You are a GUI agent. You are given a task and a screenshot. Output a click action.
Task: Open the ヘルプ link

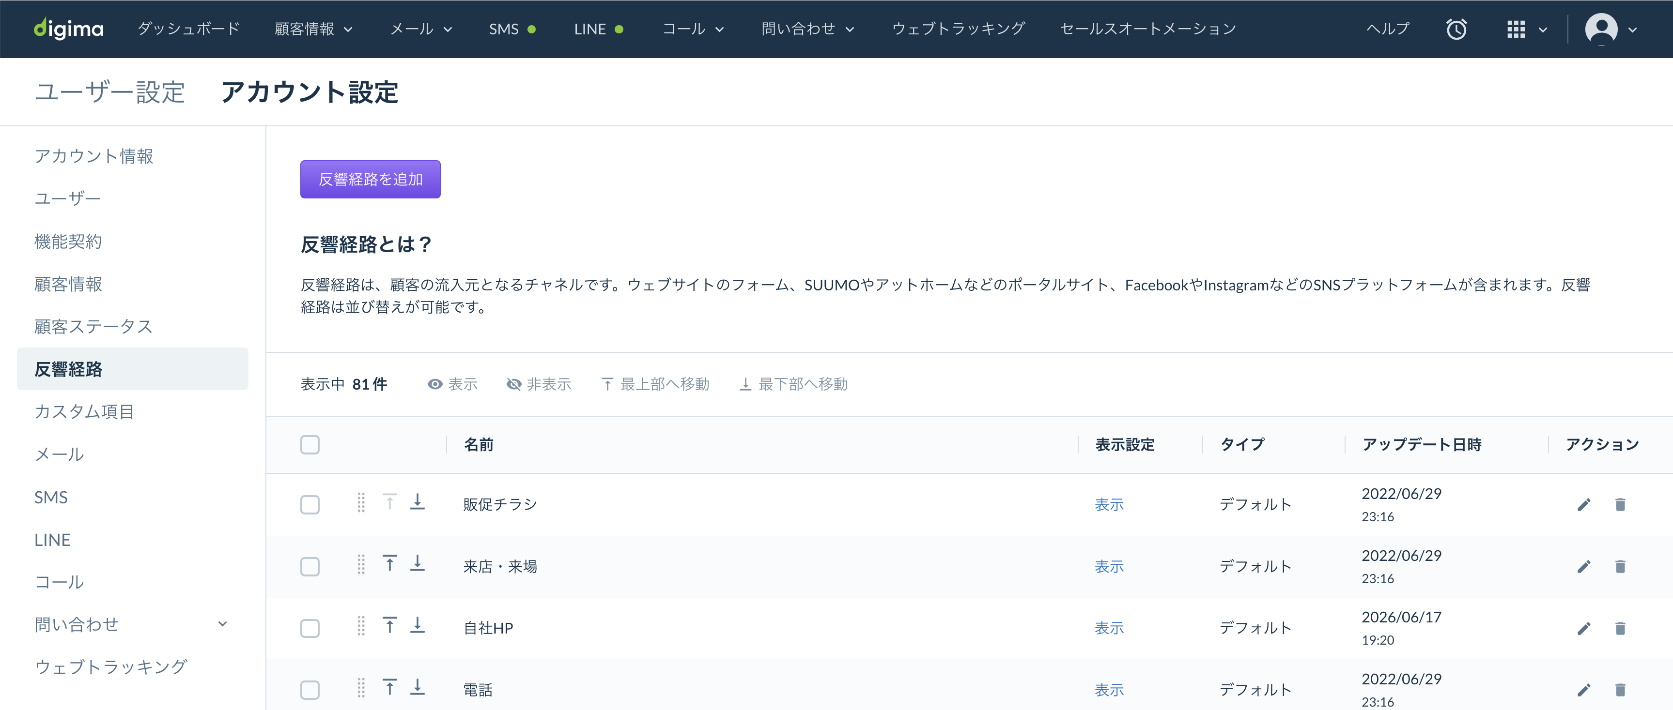point(1389,29)
